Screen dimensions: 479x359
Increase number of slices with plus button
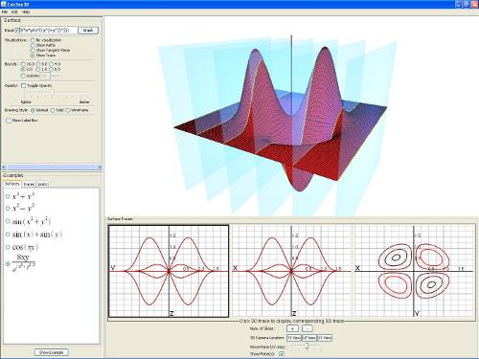(292, 328)
